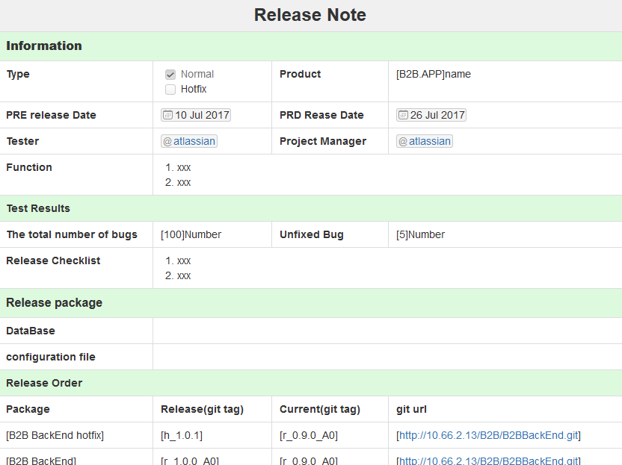Click the [B2B.APP]name Product placeholder
The image size is (622, 465).
433,74
